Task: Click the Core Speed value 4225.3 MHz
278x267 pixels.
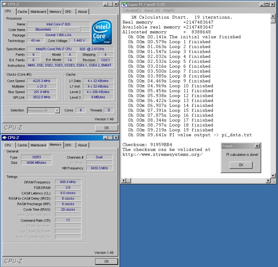Action: 42,81
